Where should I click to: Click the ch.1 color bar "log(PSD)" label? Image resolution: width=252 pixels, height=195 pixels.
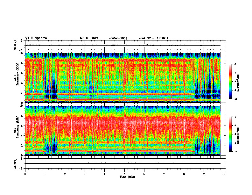point(238,83)
